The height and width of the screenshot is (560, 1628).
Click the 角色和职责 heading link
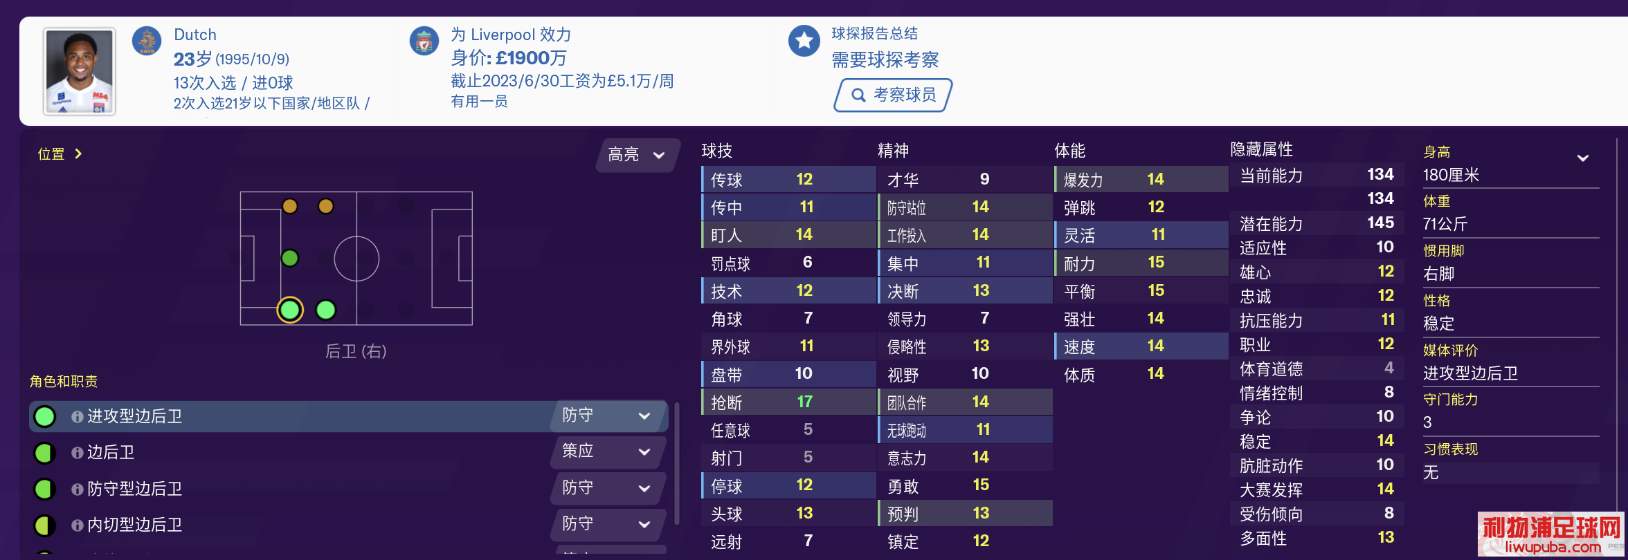click(x=64, y=382)
